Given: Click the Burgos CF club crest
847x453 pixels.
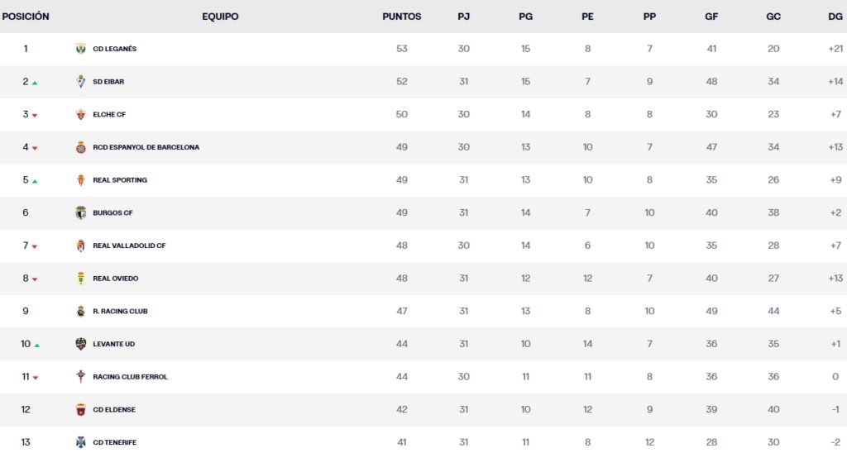Looking at the screenshot, I should [81, 212].
